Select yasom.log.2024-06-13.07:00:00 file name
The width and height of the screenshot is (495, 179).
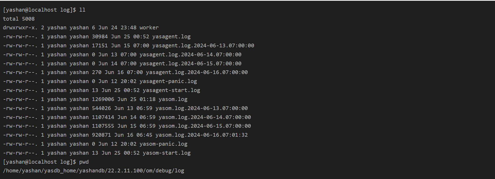pyautogui.click(x=202, y=108)
